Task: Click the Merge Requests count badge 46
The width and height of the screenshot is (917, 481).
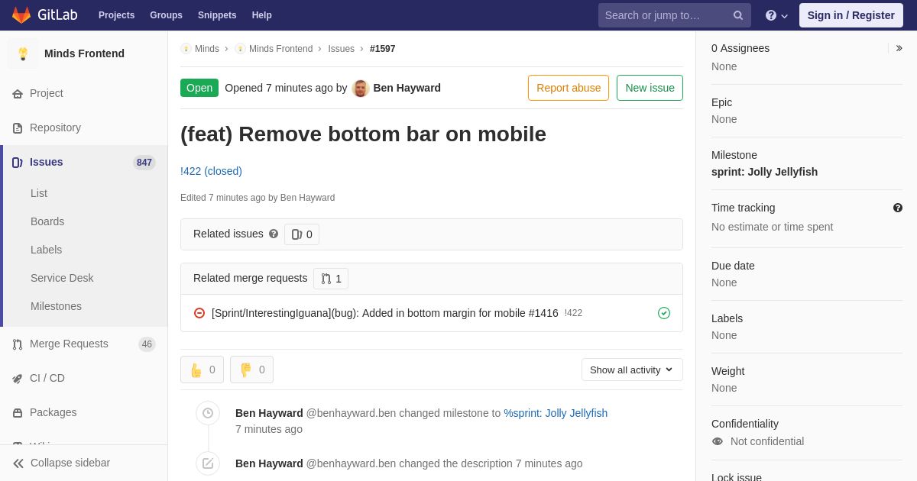Action: tap(147, 344)
